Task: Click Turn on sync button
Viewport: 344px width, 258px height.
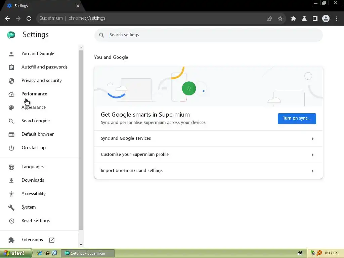Action: pos(297,119)
